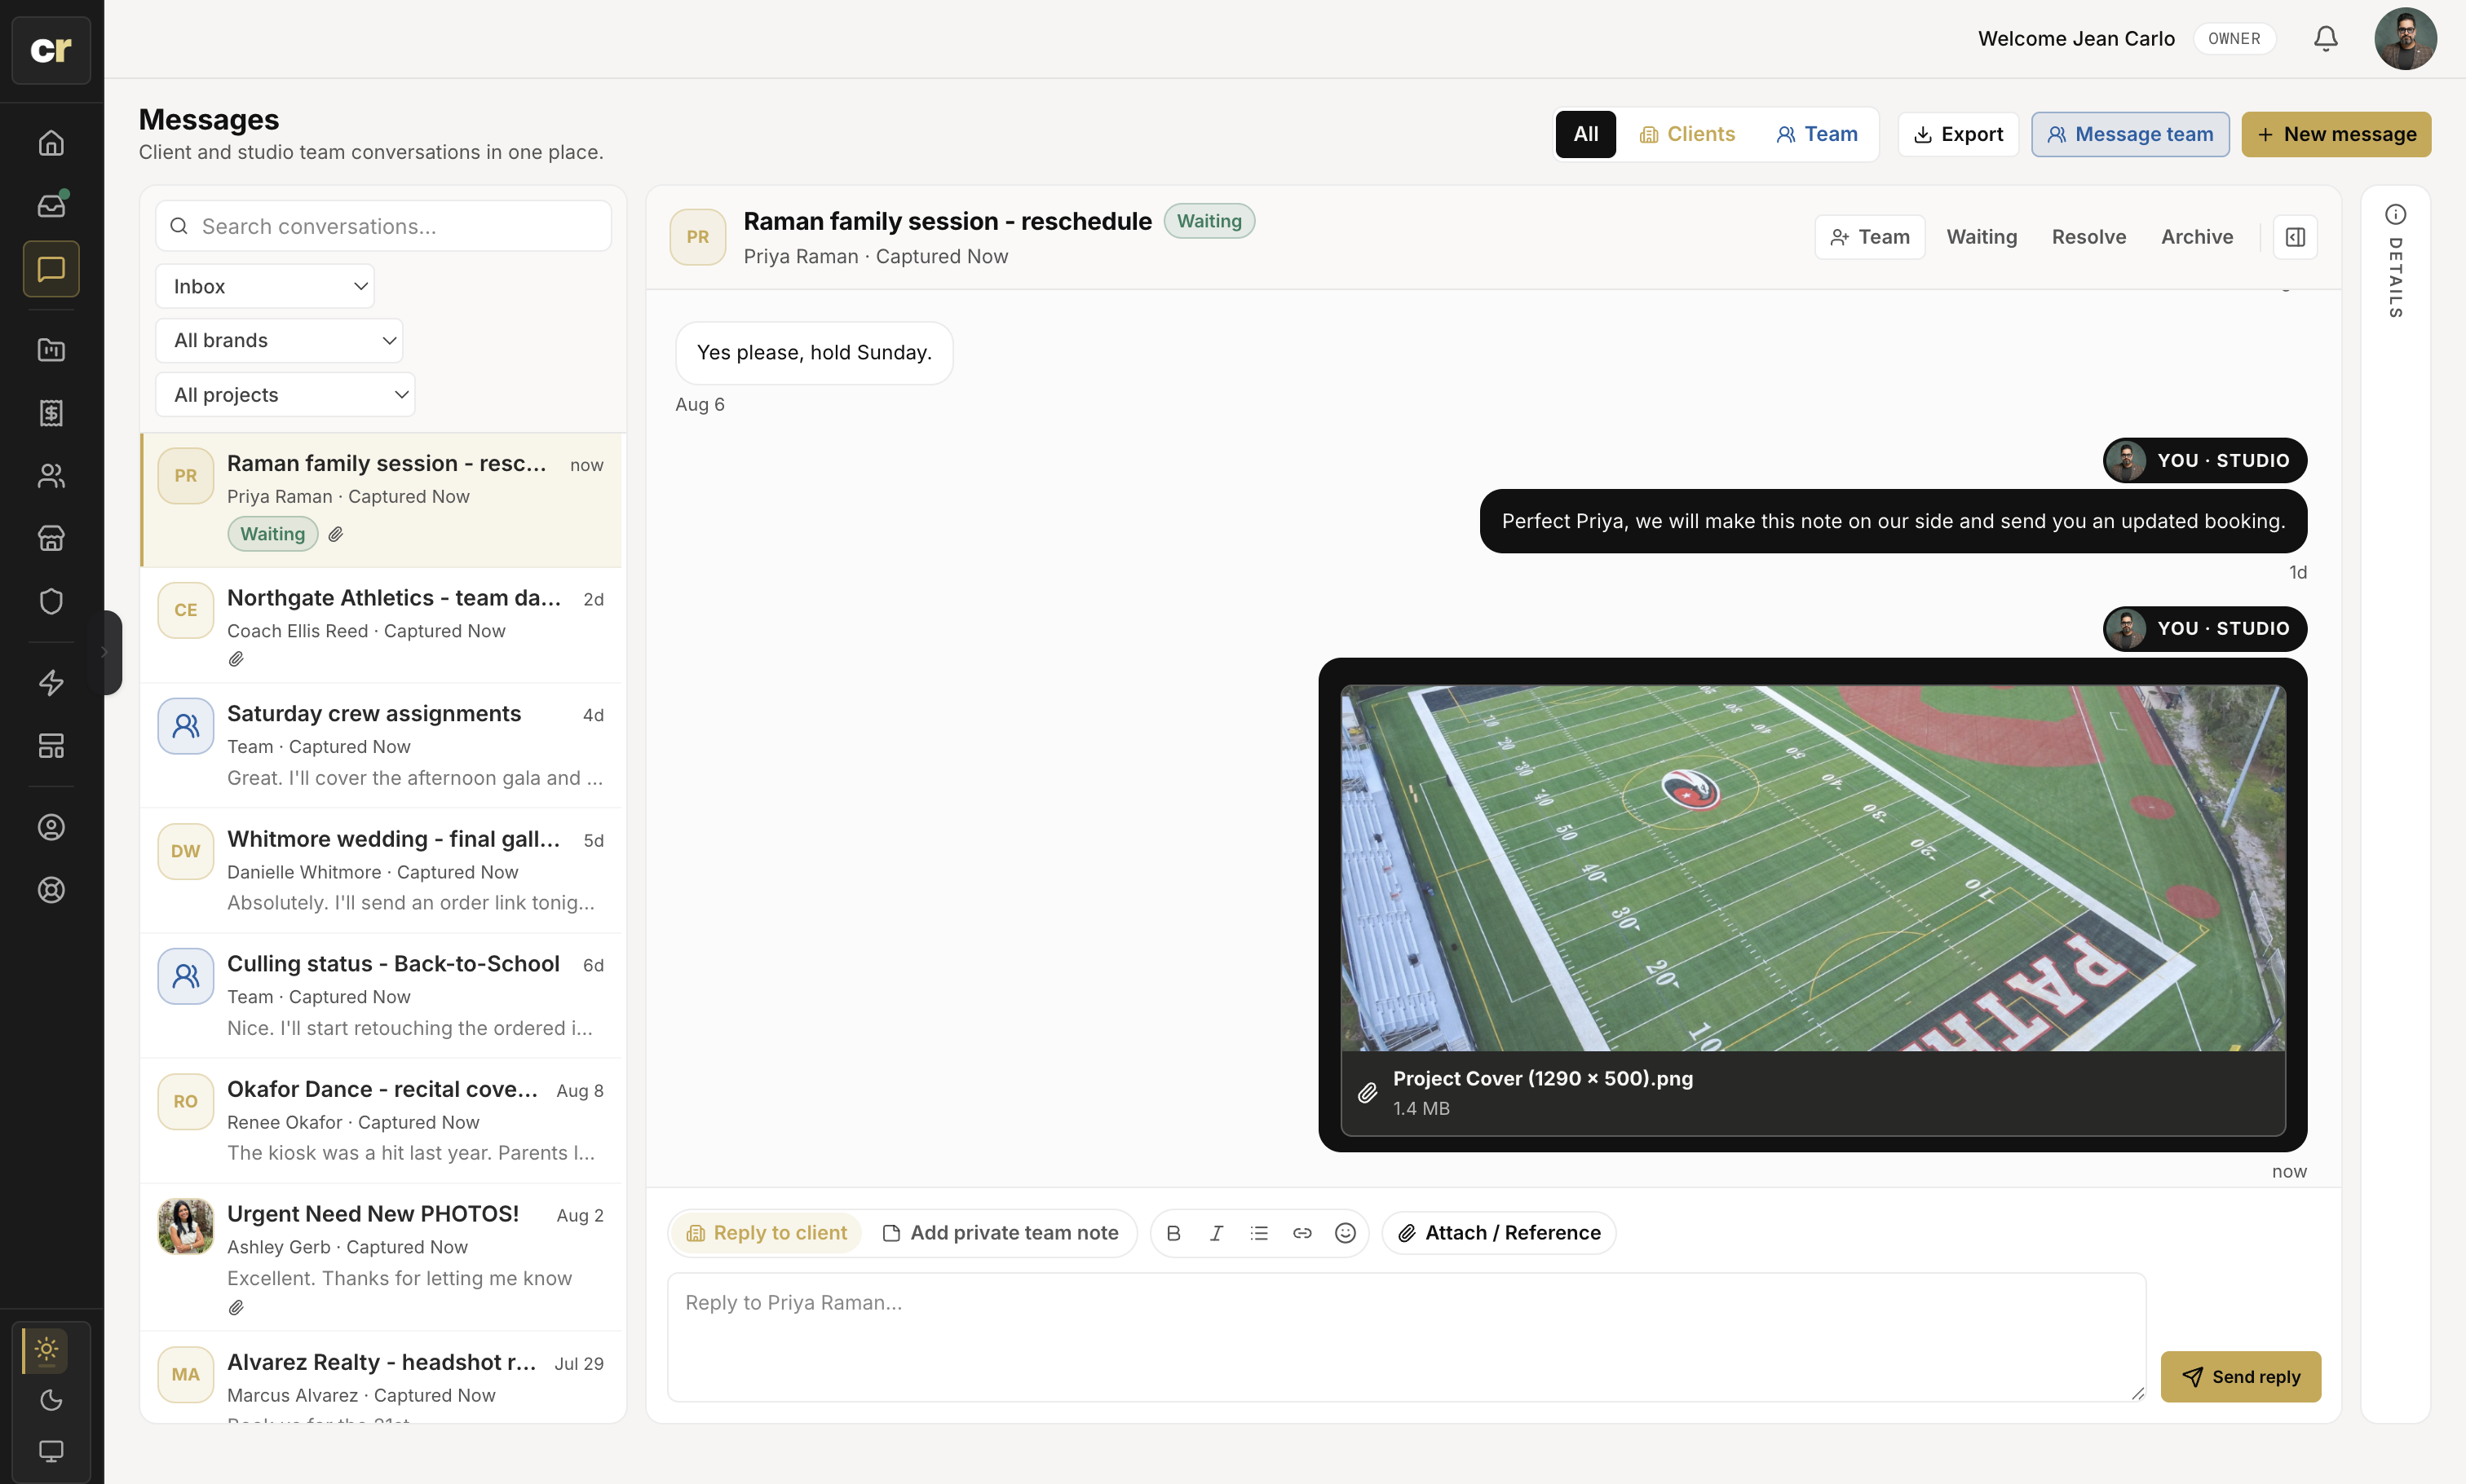Filter messages to Team tab

pos(1817,134)
